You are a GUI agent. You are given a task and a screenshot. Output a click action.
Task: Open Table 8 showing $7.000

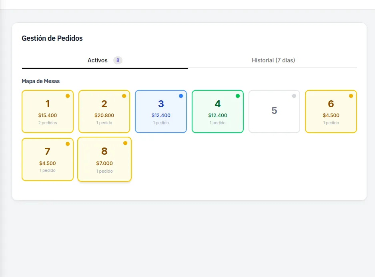(104, 159)
